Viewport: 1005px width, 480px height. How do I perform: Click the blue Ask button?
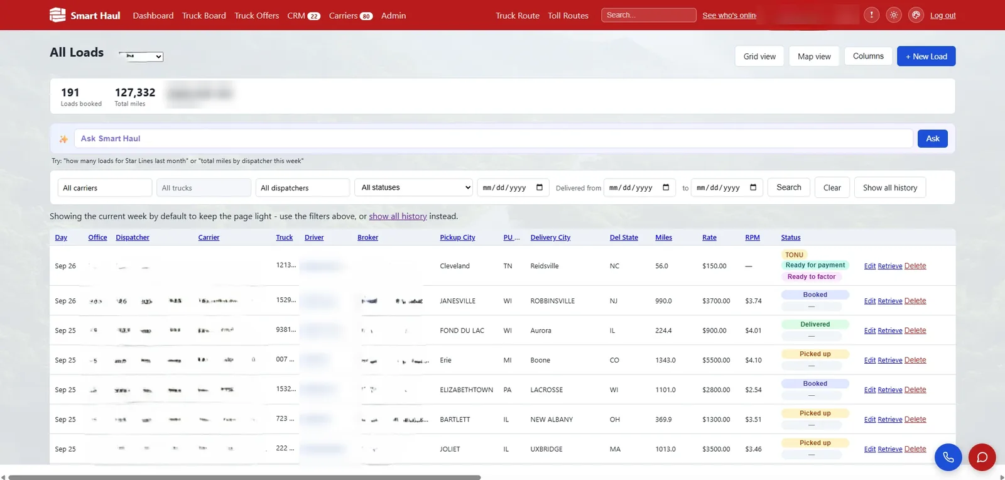pos(933,139)
